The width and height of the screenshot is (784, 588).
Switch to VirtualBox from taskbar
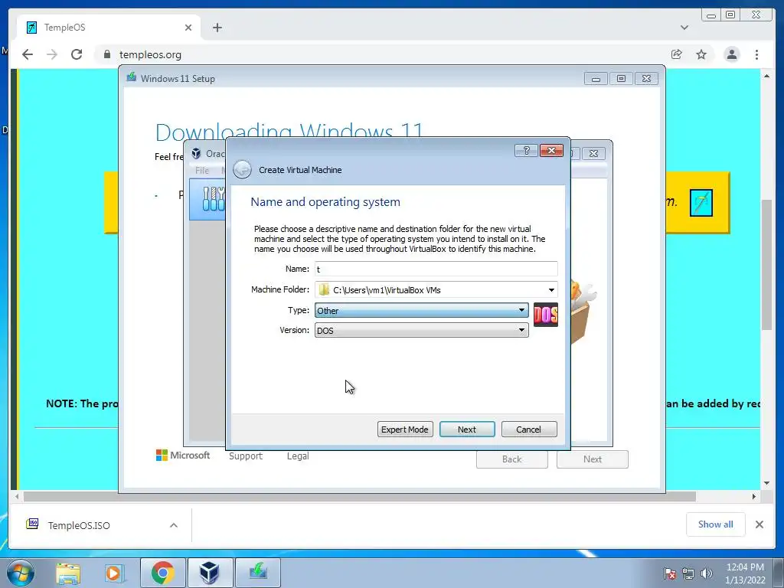[x=209, y=573]
